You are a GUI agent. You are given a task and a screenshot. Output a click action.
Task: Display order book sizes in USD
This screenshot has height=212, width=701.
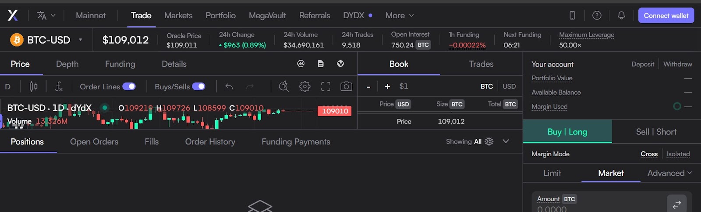click(509, 86)
